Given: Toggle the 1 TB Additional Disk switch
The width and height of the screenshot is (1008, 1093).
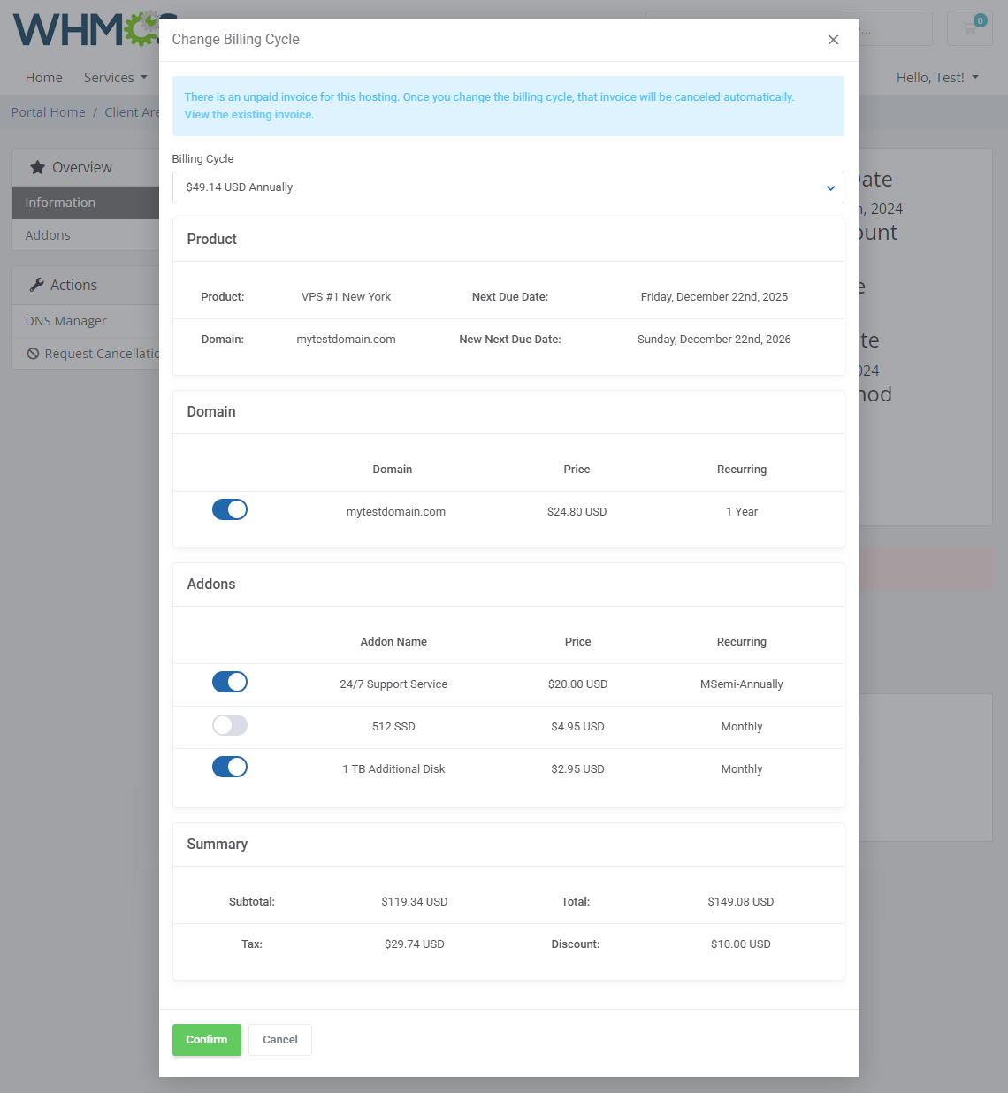Looking at the screenshot, I should [x=229, y=767].
